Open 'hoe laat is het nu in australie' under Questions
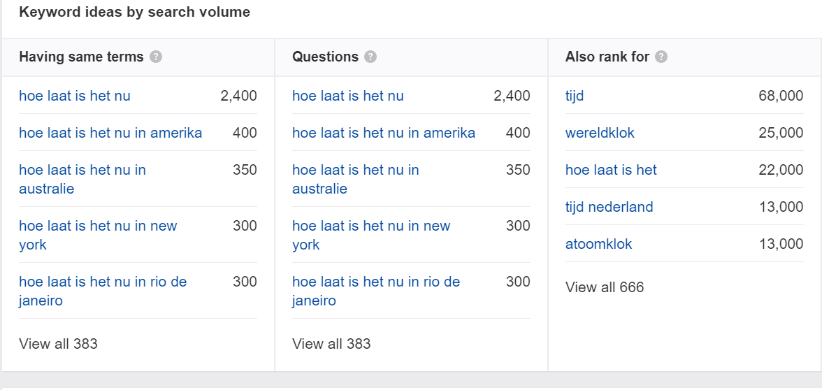Image resolution: width=822 pixels, height=390 pixels. click(355, 179)
